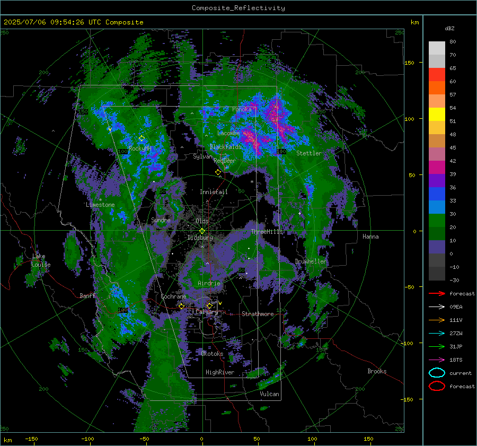This screenshot has height=446, width=477.
Task: Click the Strathmore city label
Action: pos(258,314)
